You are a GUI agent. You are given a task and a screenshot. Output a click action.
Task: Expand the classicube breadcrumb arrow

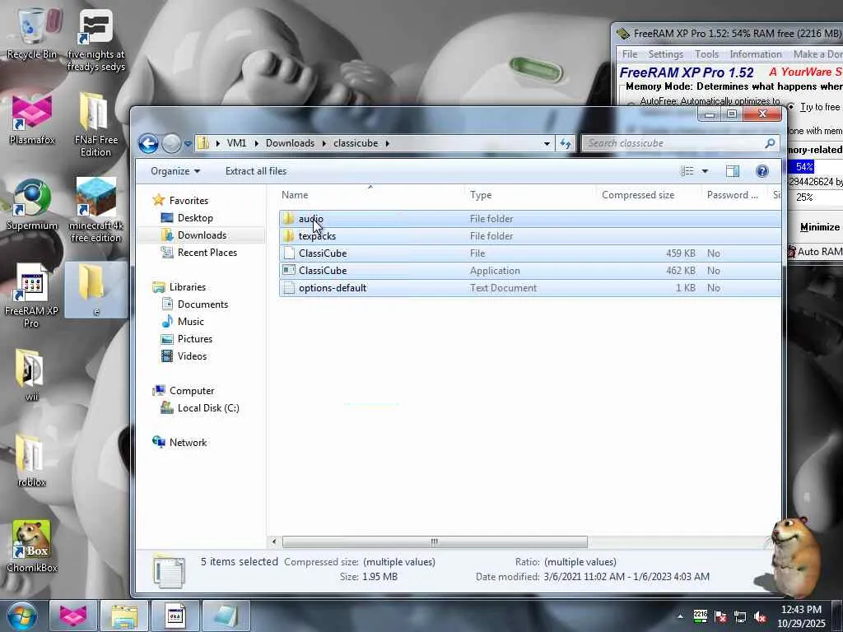[x=387, y=143]
